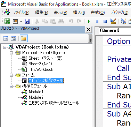Click the Sheet1 worksheet icon
The height and width of the screenshot is (127, 131).
24,58
